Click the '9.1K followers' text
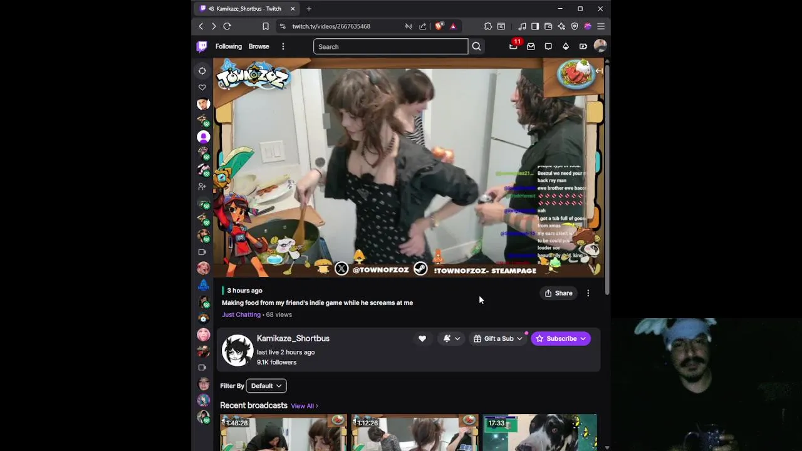This screenshot has width=802, height=451. pyautogui.click(x=276, y=362)
